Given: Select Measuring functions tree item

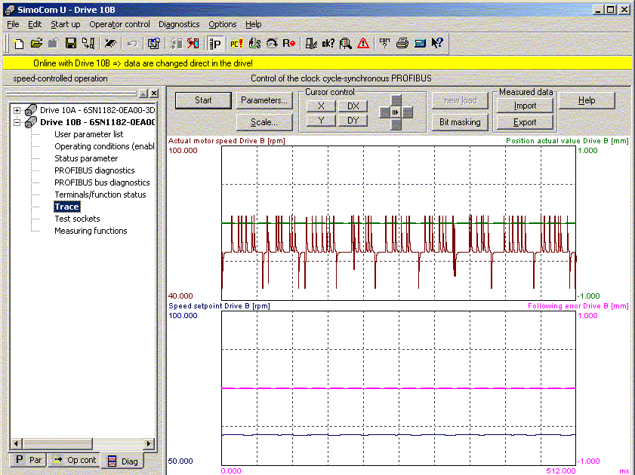Looking at the screenshot, I should pyautogui.click(x=91, y=231).
